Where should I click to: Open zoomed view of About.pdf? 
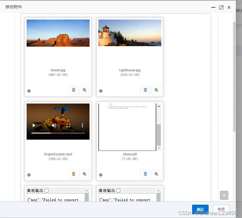[156, 174]
